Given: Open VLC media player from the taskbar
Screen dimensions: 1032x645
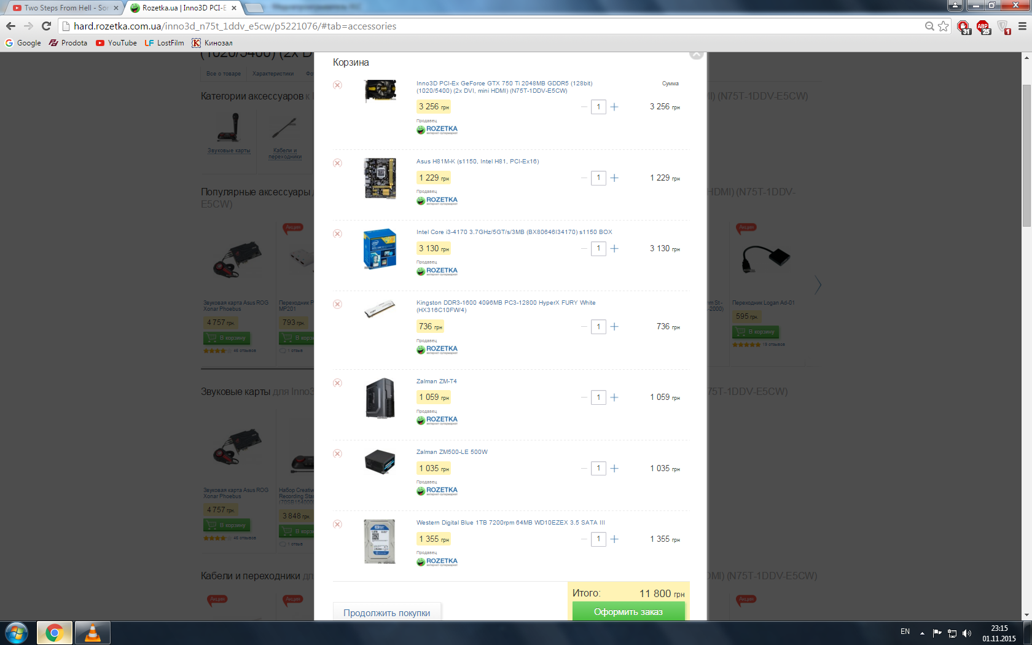Looking at the screenshot, I should pyautogui.click(x=93, y=633).
